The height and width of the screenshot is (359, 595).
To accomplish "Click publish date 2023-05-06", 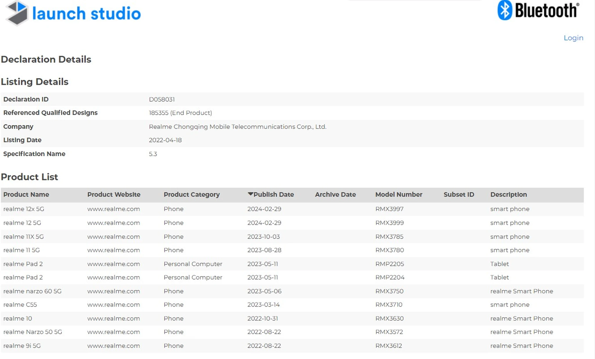I will (x=264, y=291).
